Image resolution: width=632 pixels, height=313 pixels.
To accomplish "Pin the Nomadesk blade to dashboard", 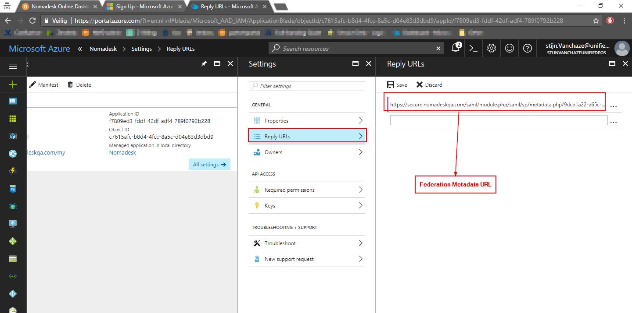I will tap(204, 64).
